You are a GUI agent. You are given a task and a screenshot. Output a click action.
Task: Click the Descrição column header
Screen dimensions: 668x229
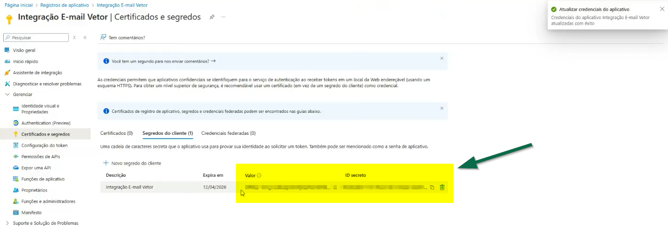[116, 175]
